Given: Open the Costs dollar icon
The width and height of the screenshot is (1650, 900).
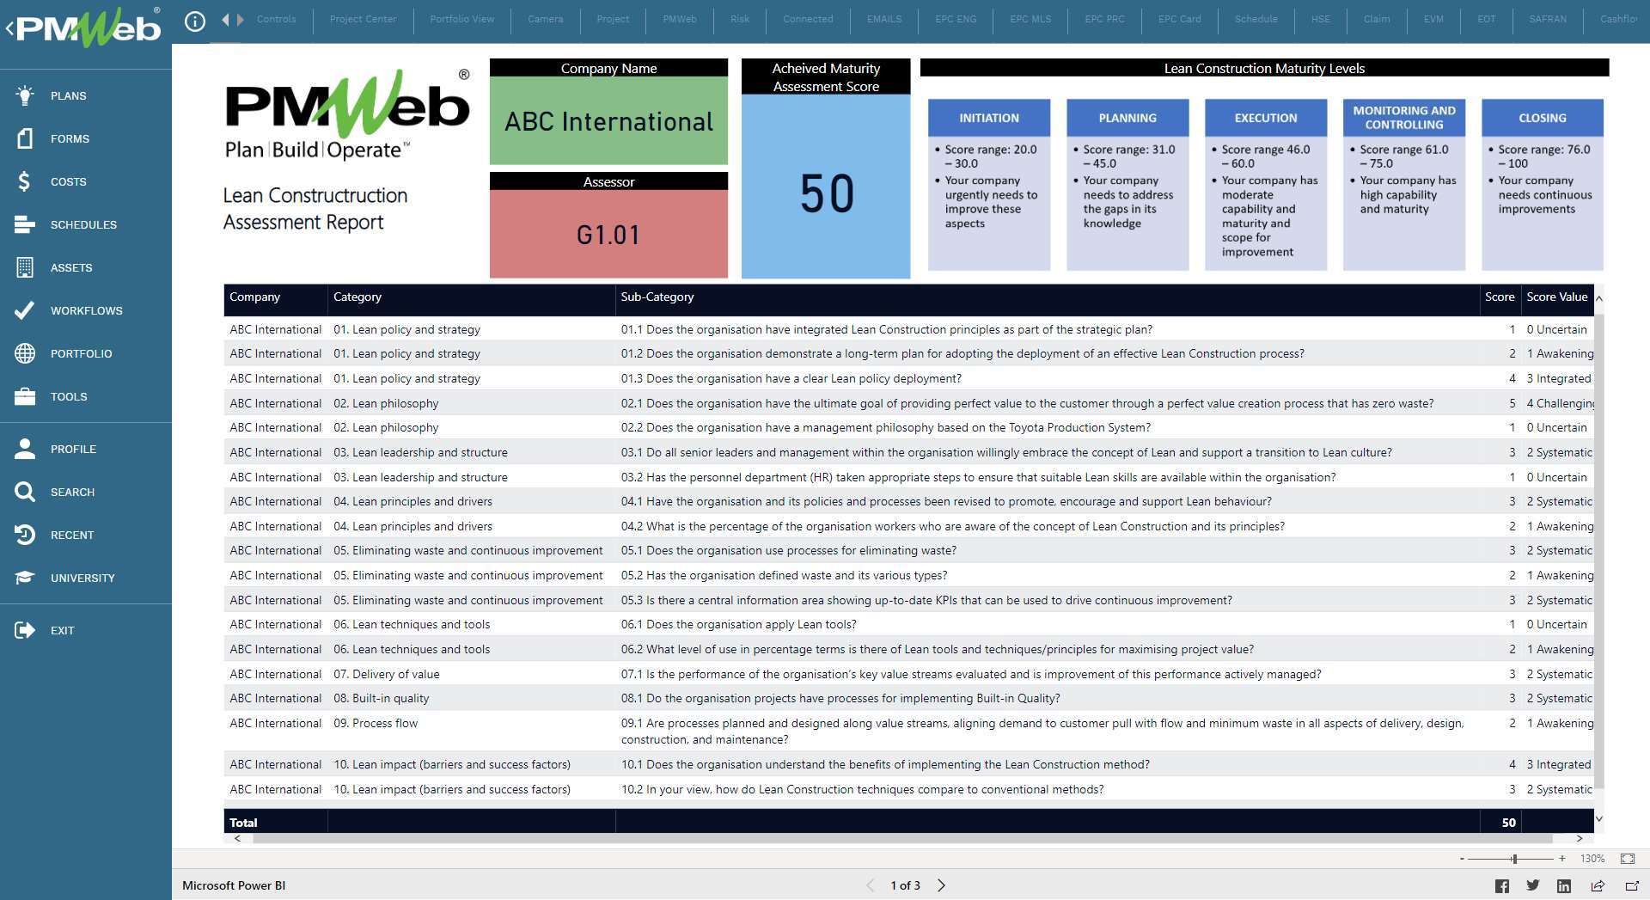Looking at the screenshot, I should click(25, 181).
